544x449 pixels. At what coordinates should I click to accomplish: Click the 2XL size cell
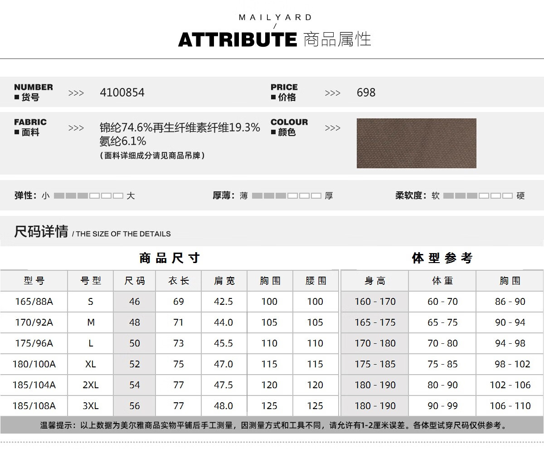click(x=91, y=385)
